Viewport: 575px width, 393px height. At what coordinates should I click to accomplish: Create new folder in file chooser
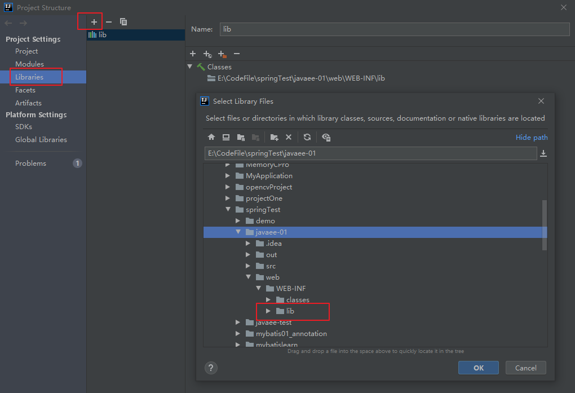[x=275, y=137]
